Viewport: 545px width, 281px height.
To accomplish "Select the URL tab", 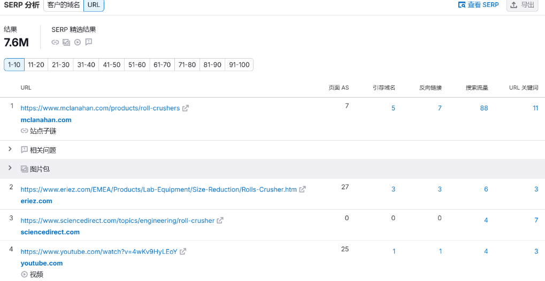I will point(94,5).
